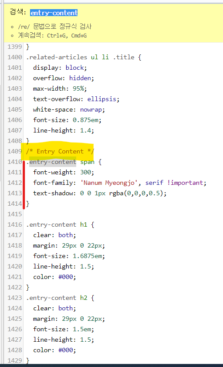Click 'color: #000;' on line 1421
Image resolution: width=223 pixels, height=367 pixels.
point(54,277)
